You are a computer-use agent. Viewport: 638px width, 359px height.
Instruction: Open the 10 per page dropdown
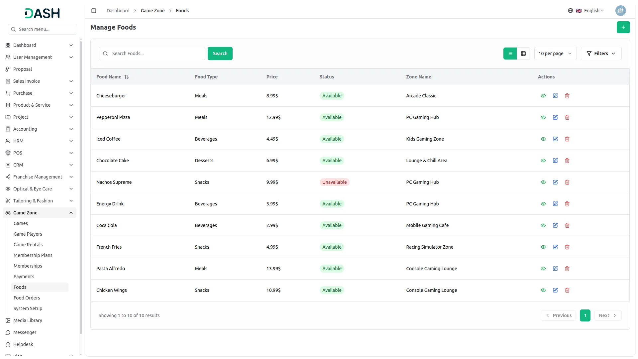(555, 54)
